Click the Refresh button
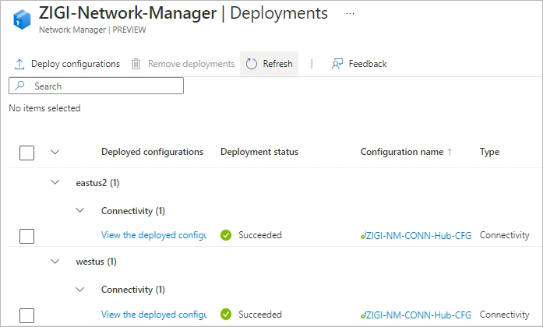 [x=269, y=64]
